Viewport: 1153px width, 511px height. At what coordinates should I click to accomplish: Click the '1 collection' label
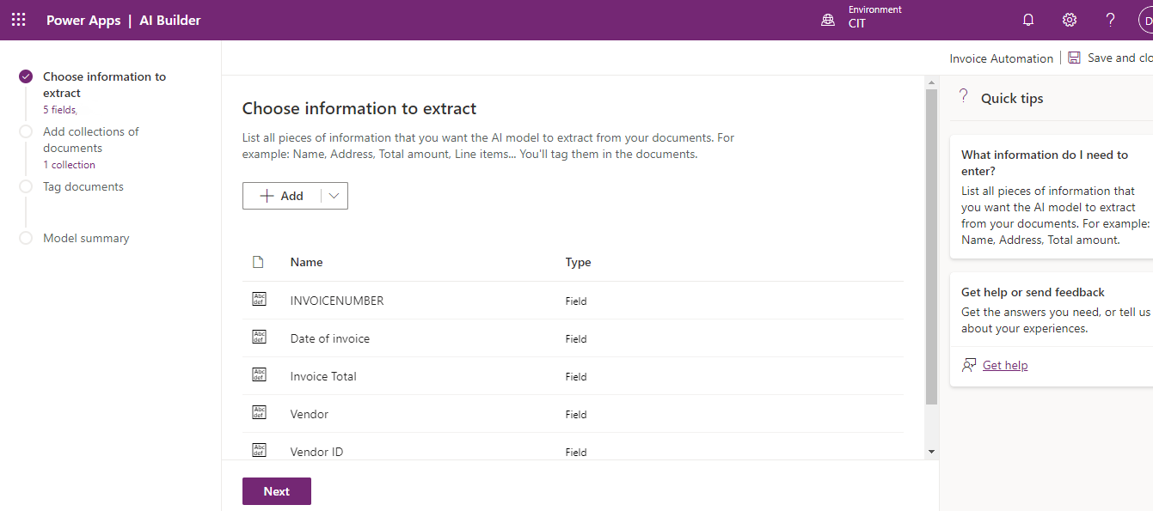pos(69,165)
